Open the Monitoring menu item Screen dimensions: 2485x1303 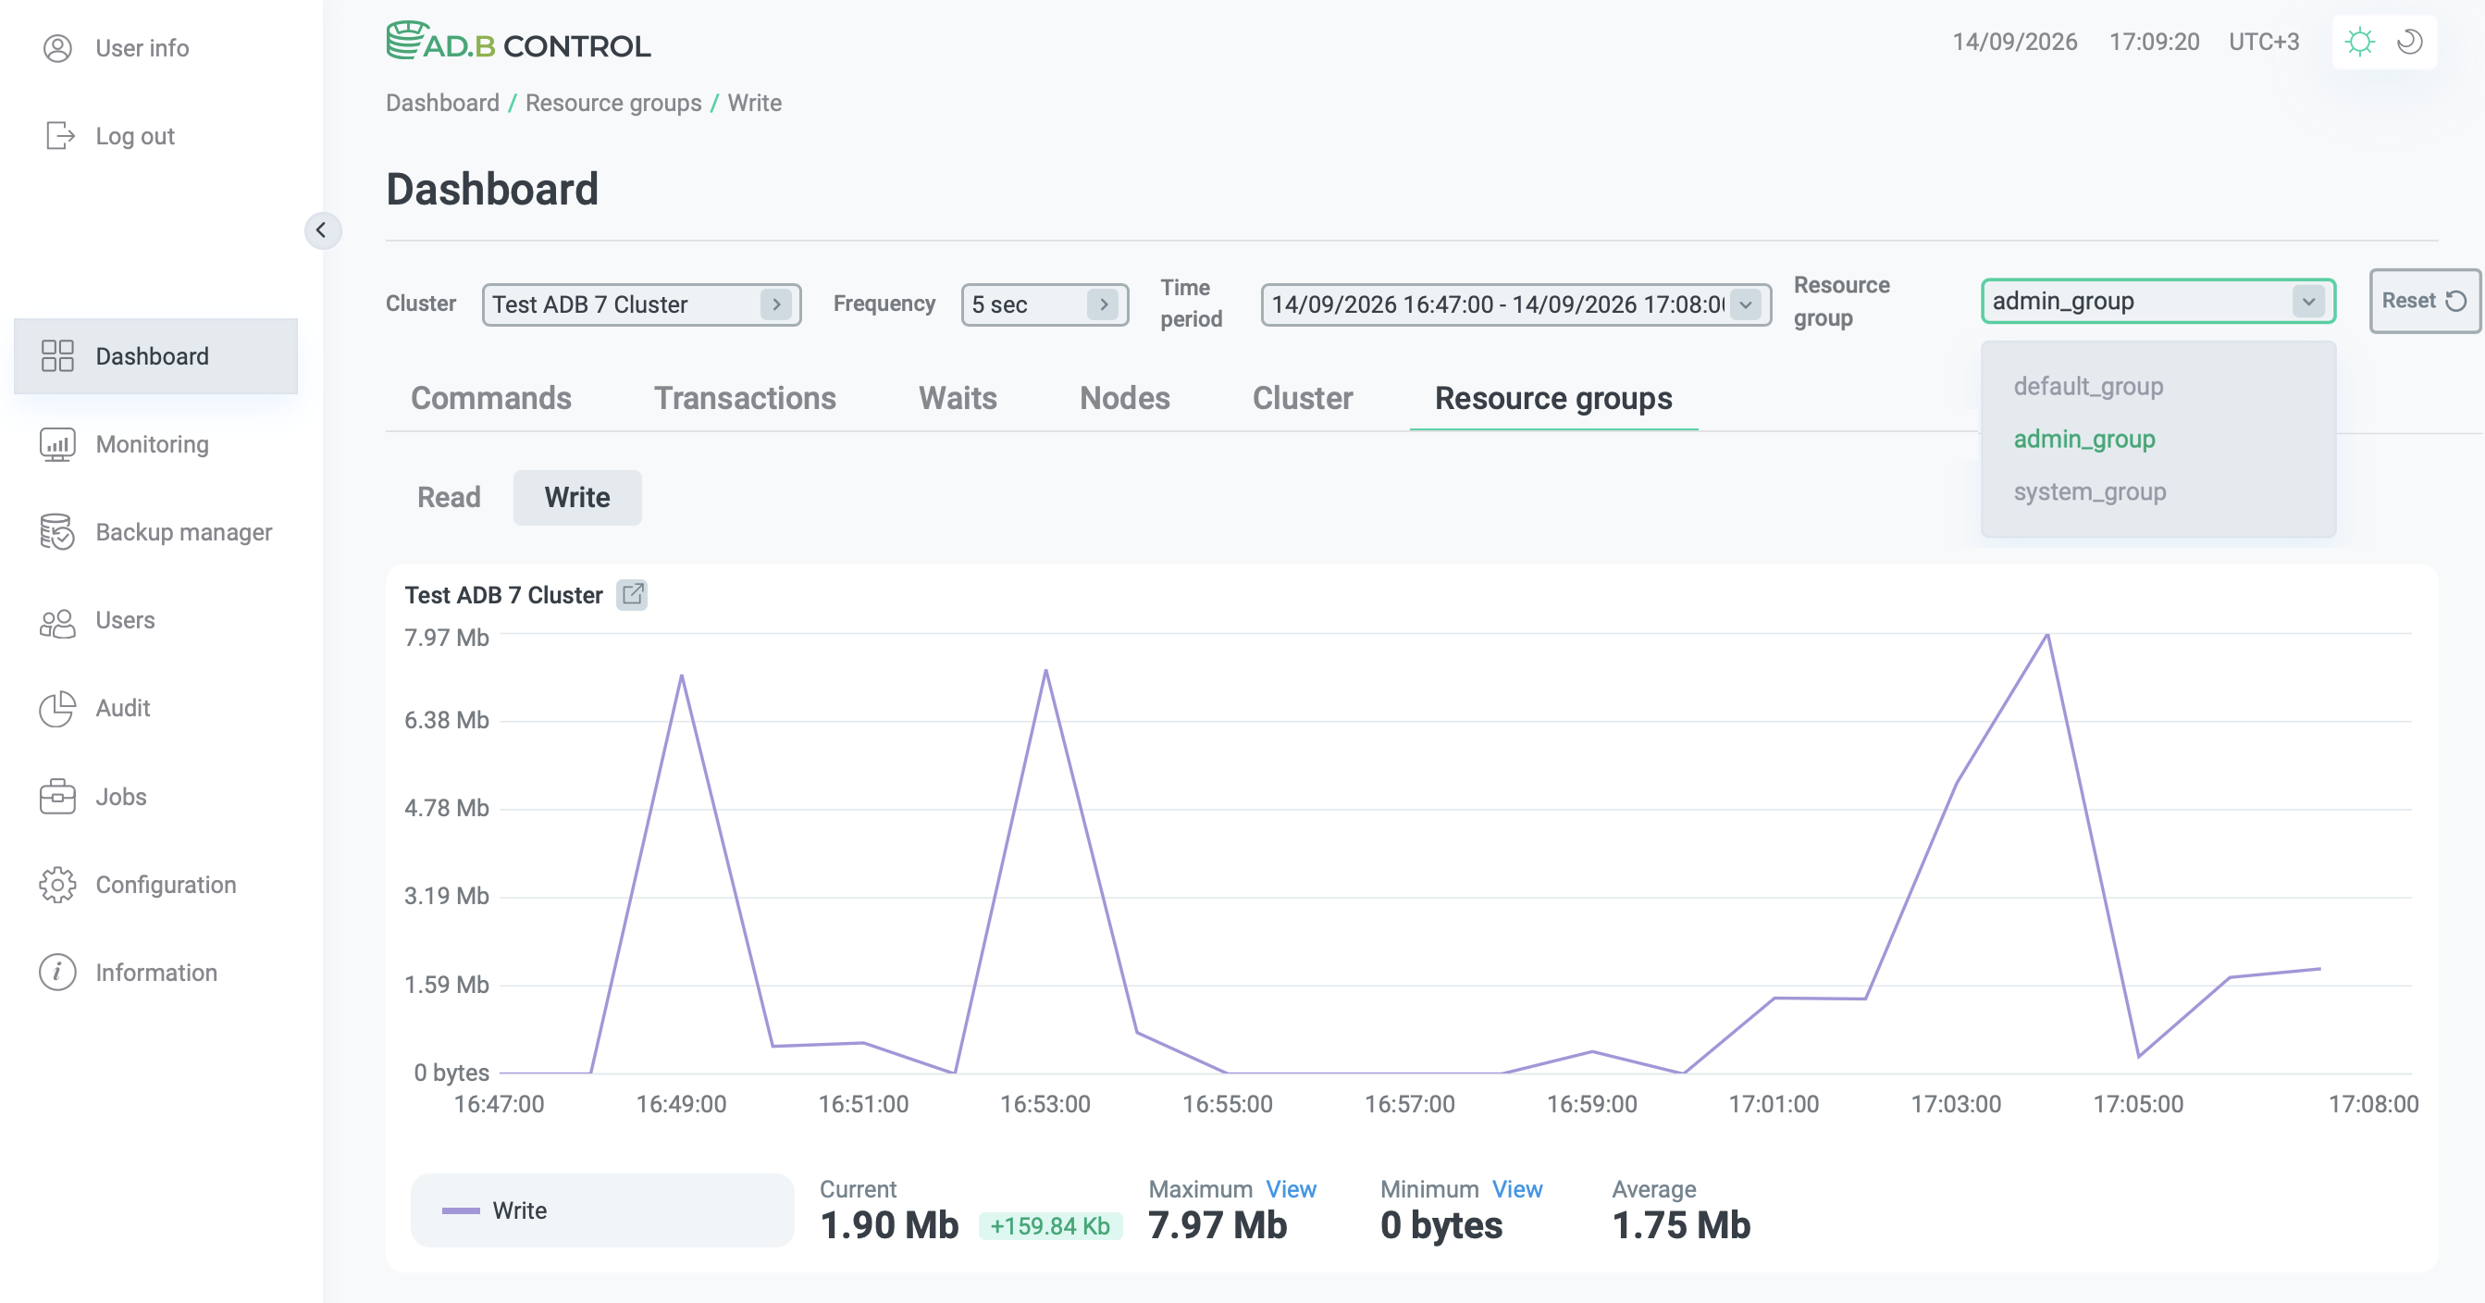point(156,444)
